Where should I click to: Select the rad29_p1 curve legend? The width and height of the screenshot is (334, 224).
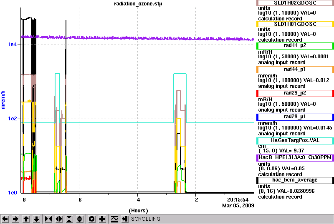tap(295, 117)
